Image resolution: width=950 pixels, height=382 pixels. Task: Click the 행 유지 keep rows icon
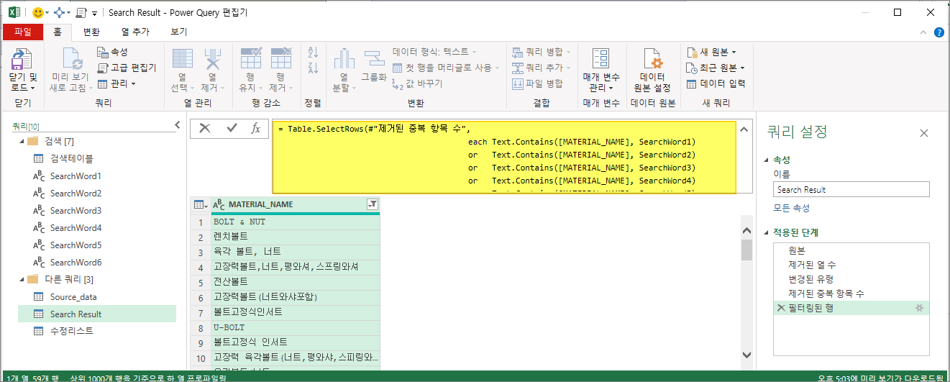pos(251,59)
